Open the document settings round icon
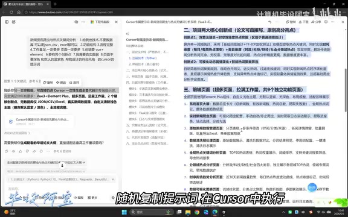 (326, 22)
